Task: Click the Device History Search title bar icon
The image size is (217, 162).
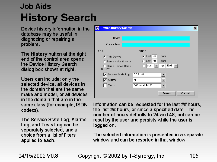Action: click(x=97, y=28)
